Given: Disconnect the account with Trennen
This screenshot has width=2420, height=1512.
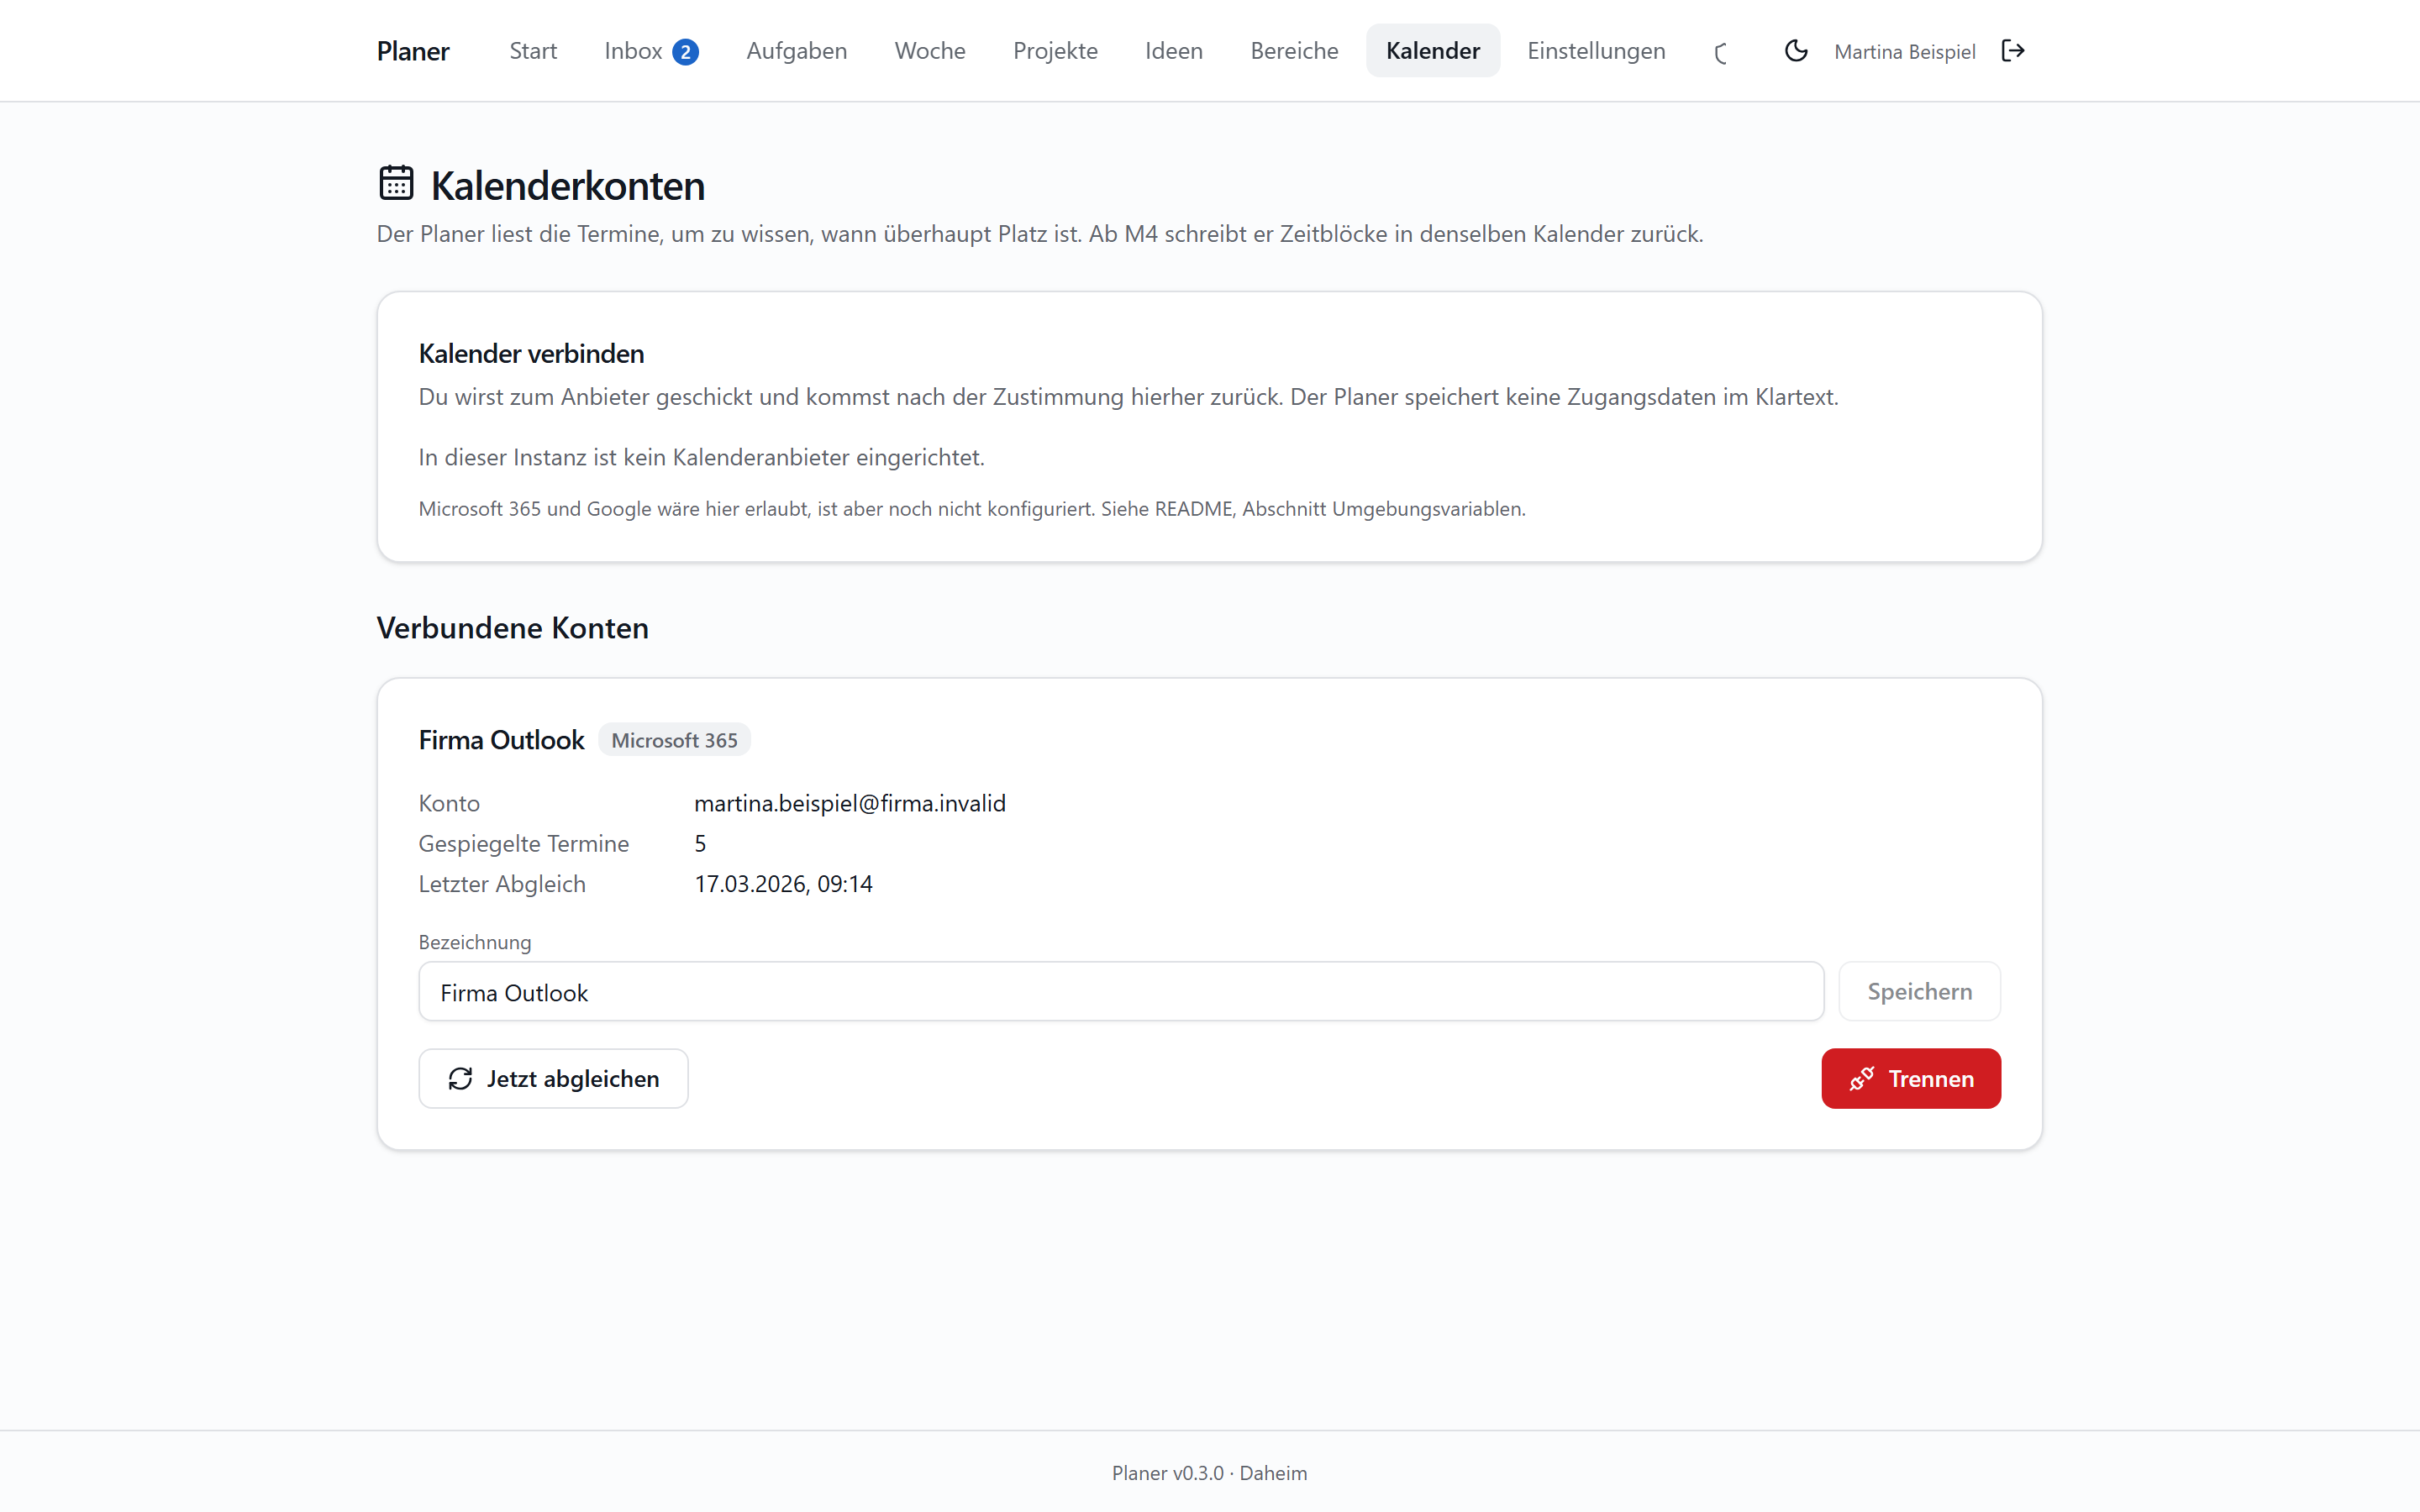Looking at the screenshot, I should pos(1911,1079).
